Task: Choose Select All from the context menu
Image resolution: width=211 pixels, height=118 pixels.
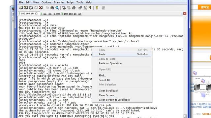Action: [122, 80]
